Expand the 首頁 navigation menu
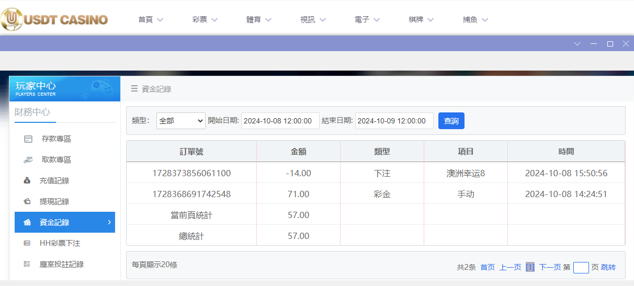Screen dimensions: 634x286 click(x=151, y=20)
